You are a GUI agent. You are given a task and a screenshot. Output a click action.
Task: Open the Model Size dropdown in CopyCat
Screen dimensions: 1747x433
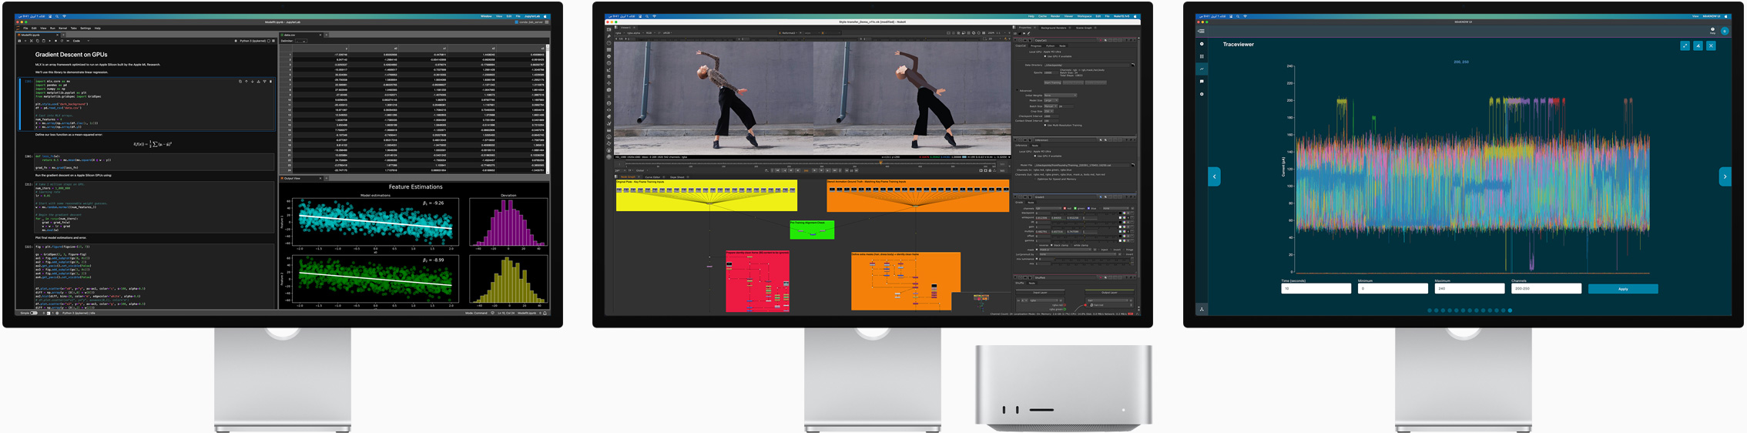click(x=1051, y=100)
